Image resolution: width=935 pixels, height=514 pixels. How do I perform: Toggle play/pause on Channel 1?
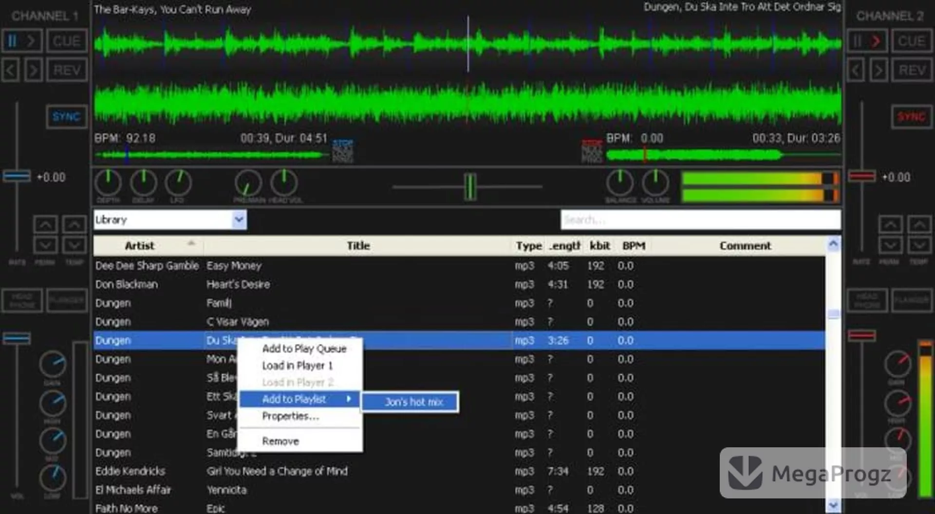(22, 41)
